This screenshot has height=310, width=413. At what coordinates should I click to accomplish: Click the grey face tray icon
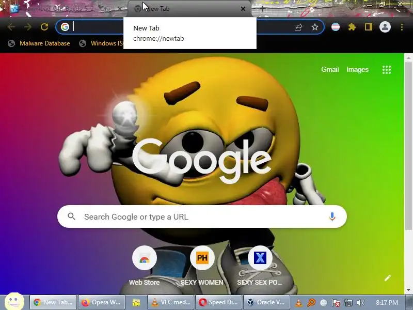click(x=324, y=303)
